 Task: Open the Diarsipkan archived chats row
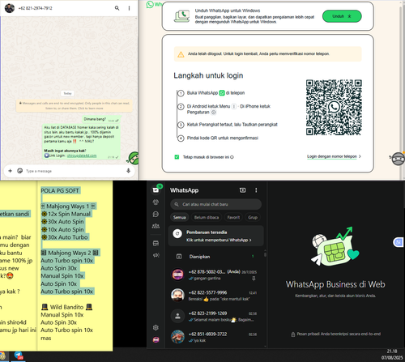(215, 257)
